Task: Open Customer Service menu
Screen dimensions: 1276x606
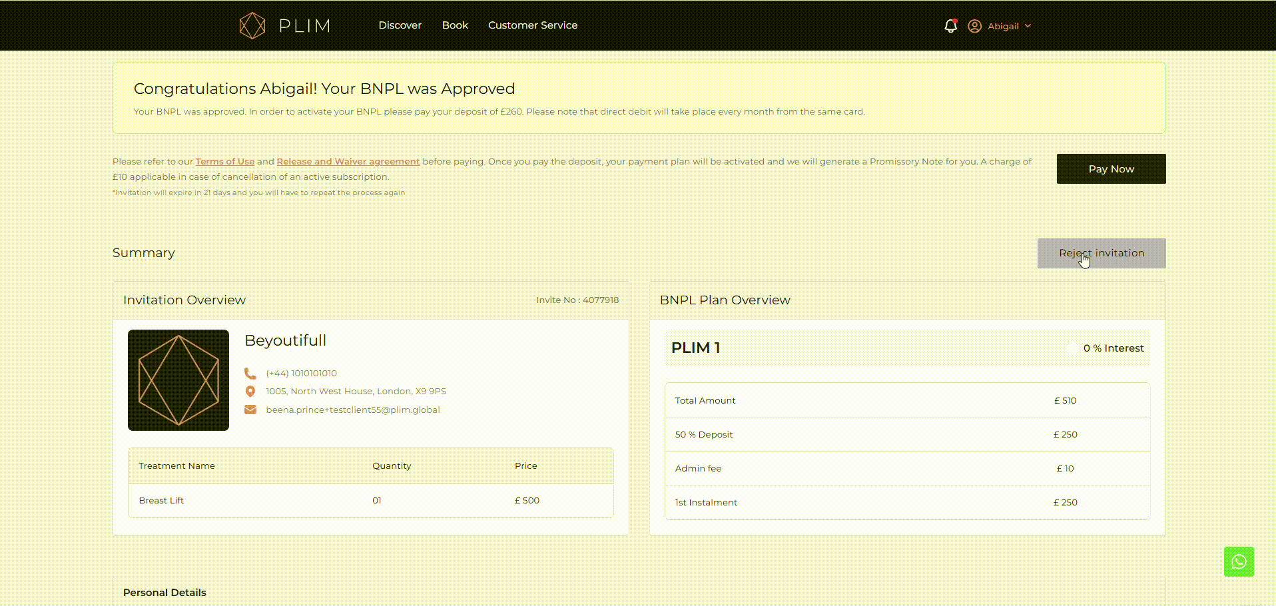Action: pyautogui.click(x=533, y=25)
